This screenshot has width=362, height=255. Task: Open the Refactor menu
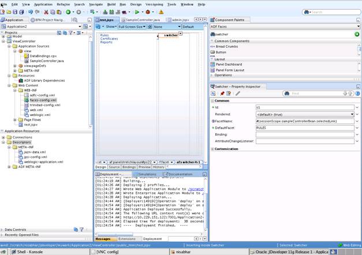click(64, 5)
